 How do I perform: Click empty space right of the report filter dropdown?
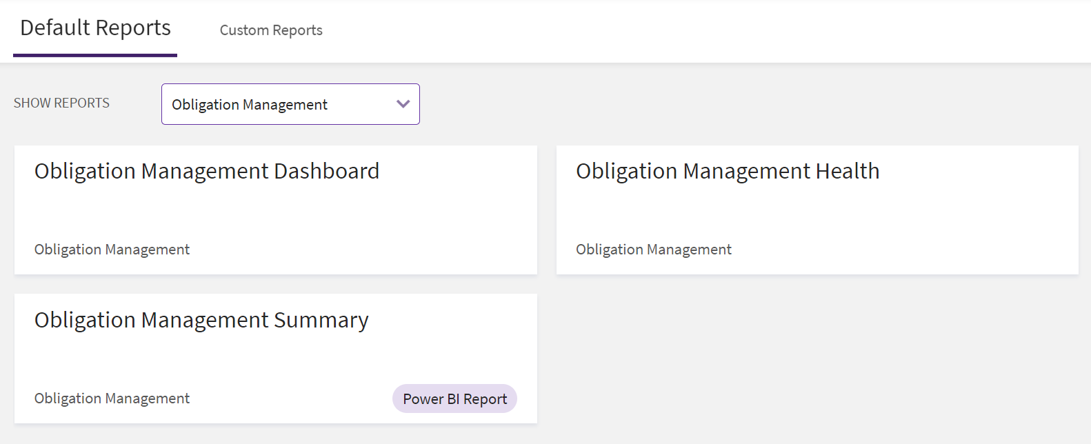click(x=690, y=104)
